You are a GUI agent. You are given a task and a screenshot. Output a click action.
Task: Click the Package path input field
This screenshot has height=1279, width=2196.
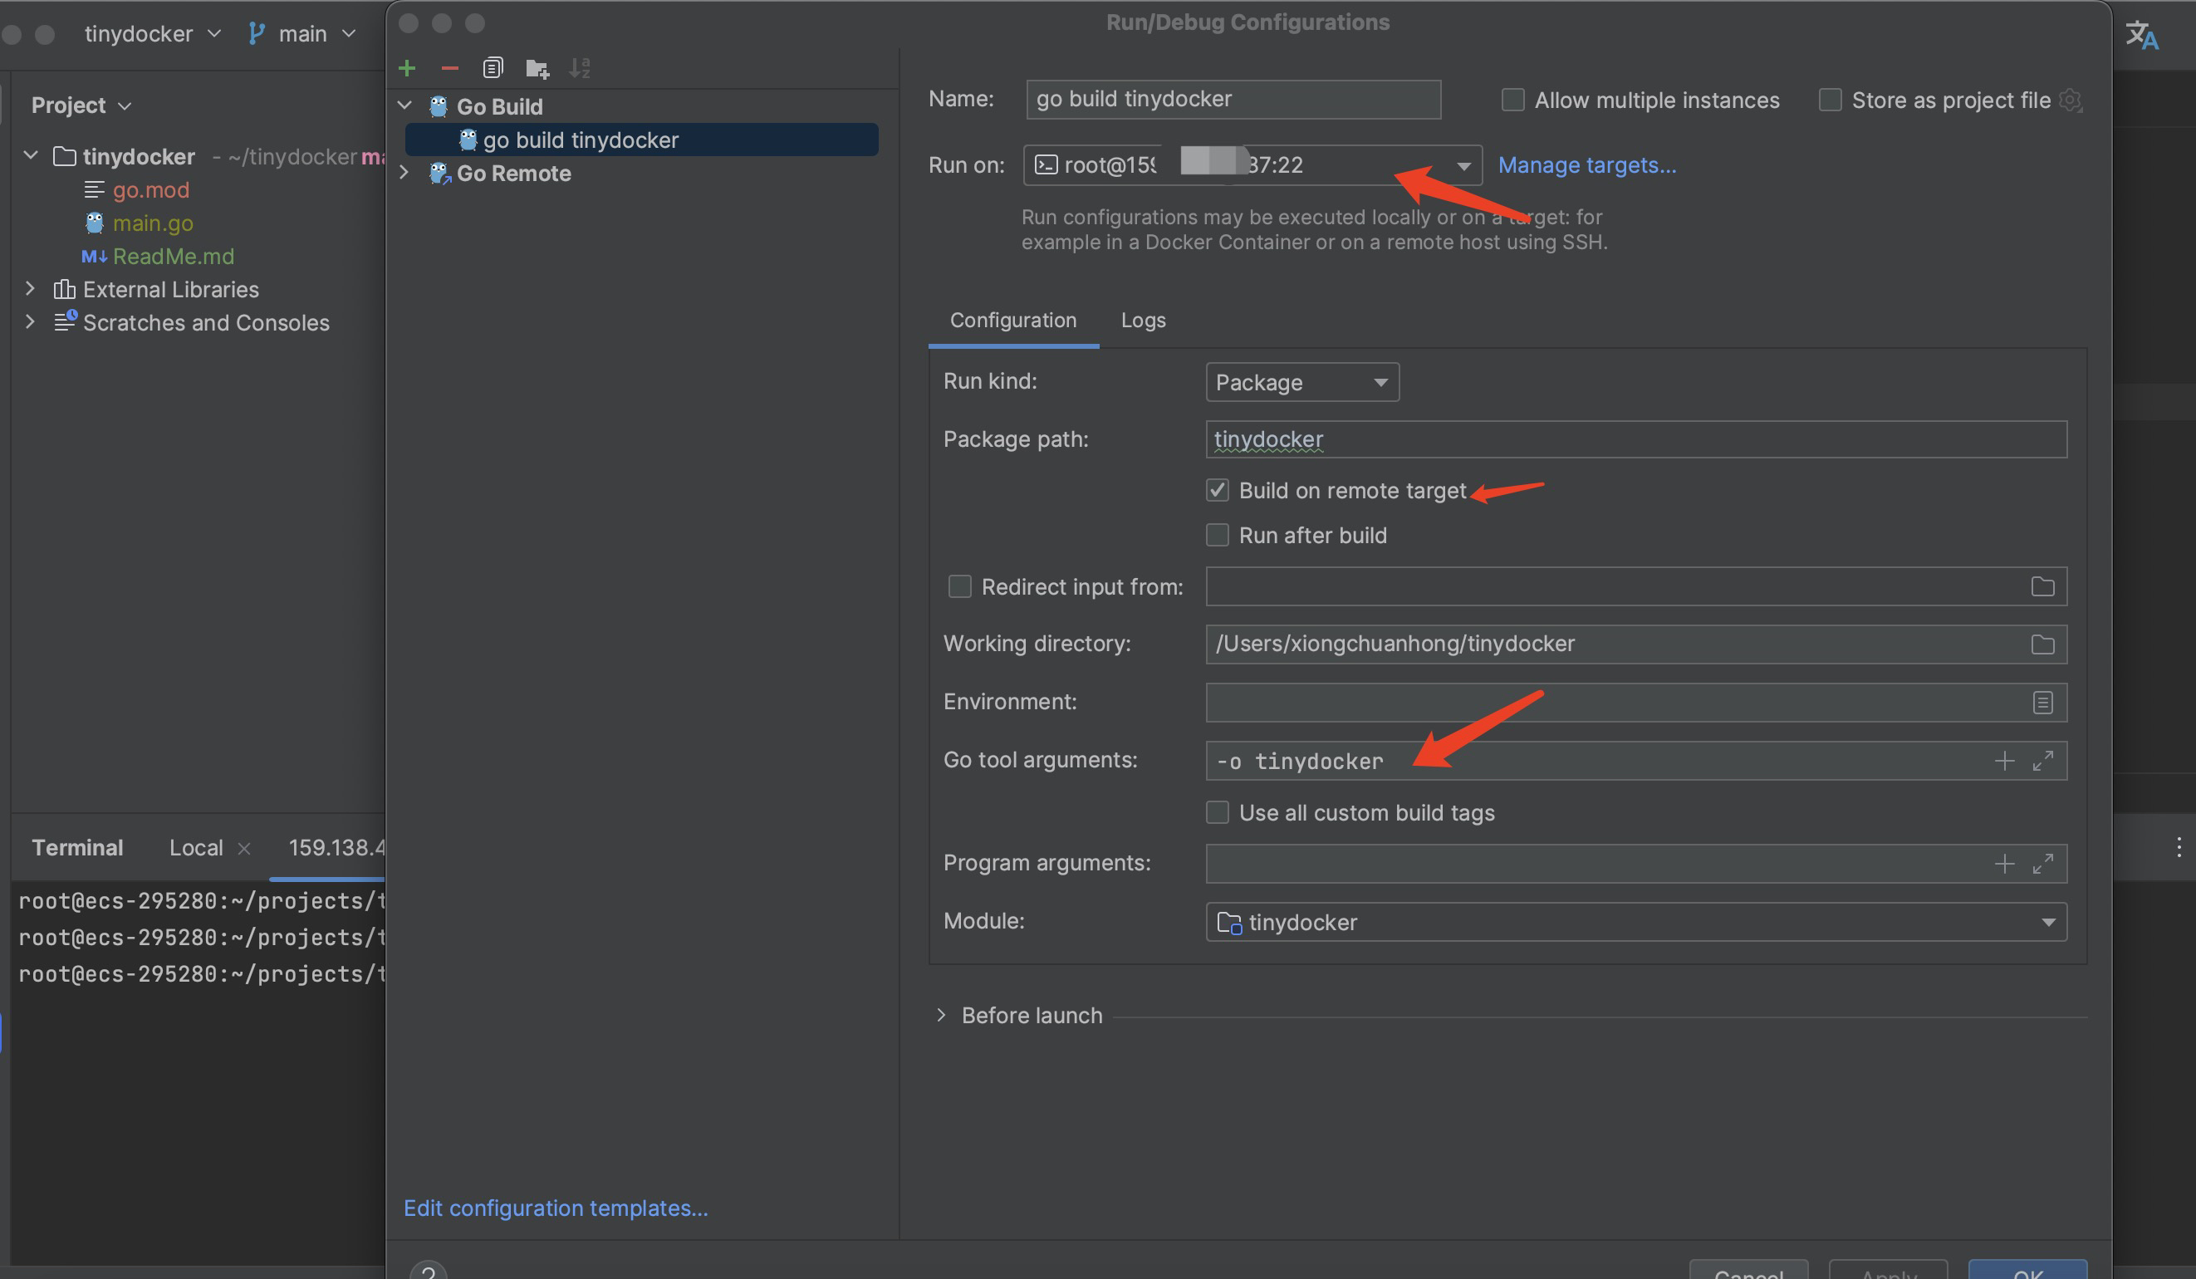click(x=1635, y=439)
